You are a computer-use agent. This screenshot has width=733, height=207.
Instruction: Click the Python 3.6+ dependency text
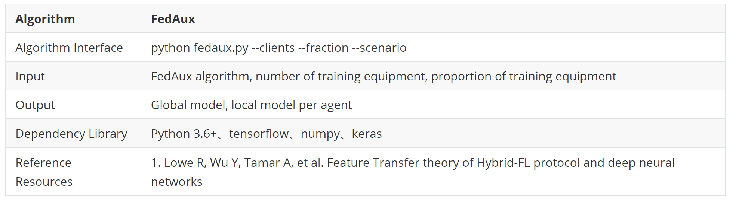(x=184, y=134)
